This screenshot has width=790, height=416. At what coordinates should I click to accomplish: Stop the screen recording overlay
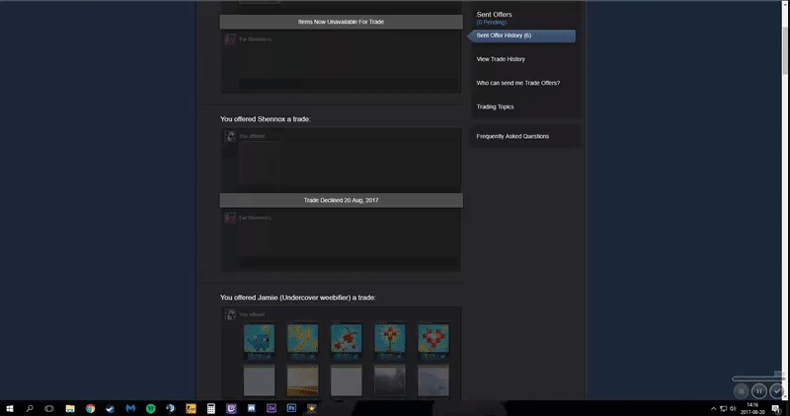point(742,390)
